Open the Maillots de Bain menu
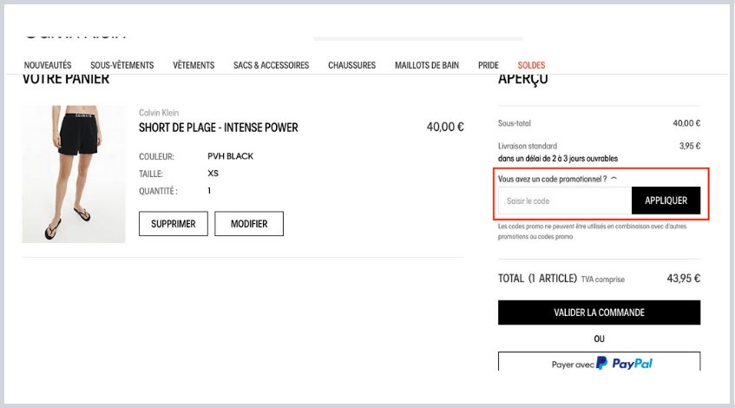This screenshot has width=735, height=408. click(427, 65)
